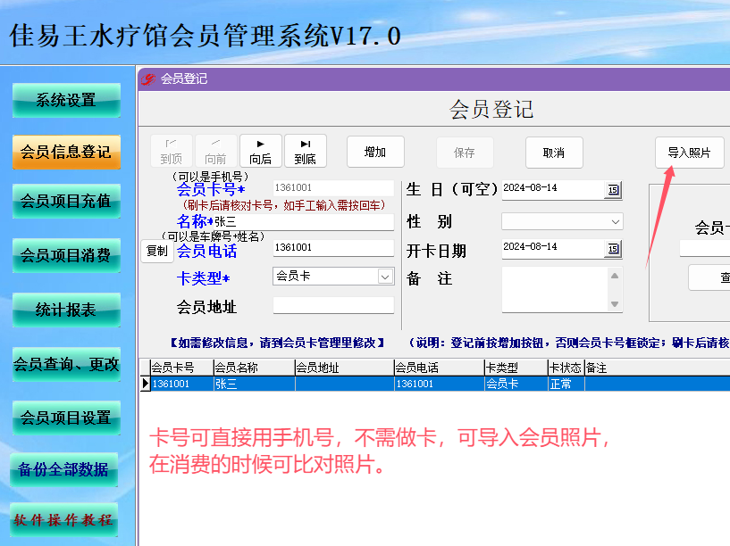The height and width of the screenshot is (546, 730).
Task: Focus the 会员地址 address input field
Action: click(x=333, y=306)
